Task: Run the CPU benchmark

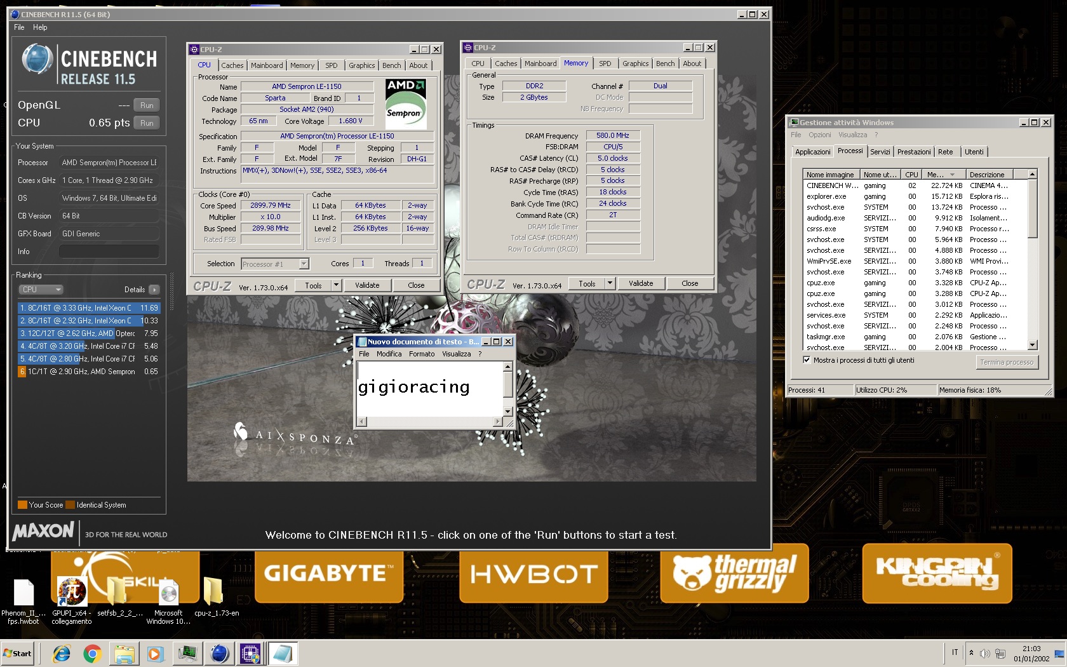Action: click(147, 123)
